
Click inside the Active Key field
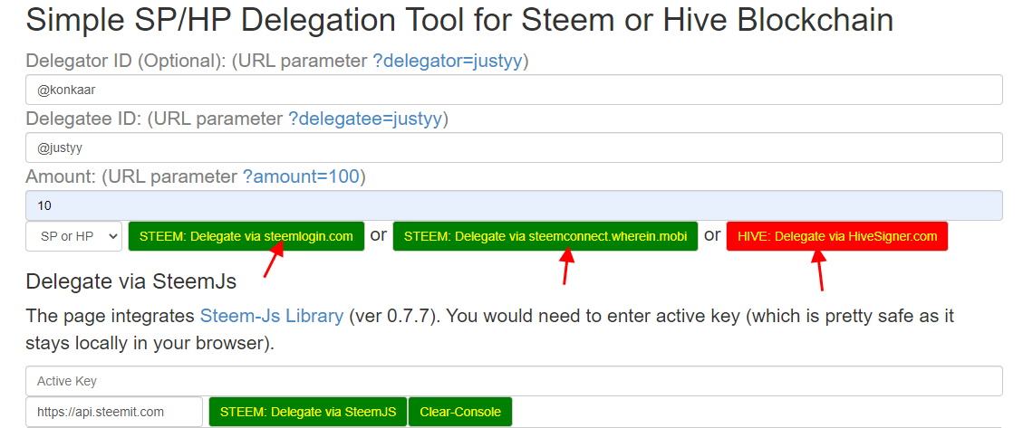point(514,381)
